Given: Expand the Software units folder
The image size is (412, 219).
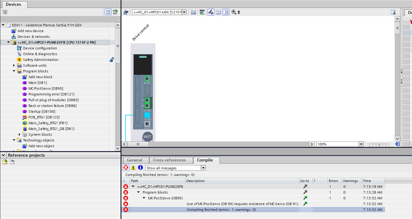Looking at the screenshot, I should [14, 65].
